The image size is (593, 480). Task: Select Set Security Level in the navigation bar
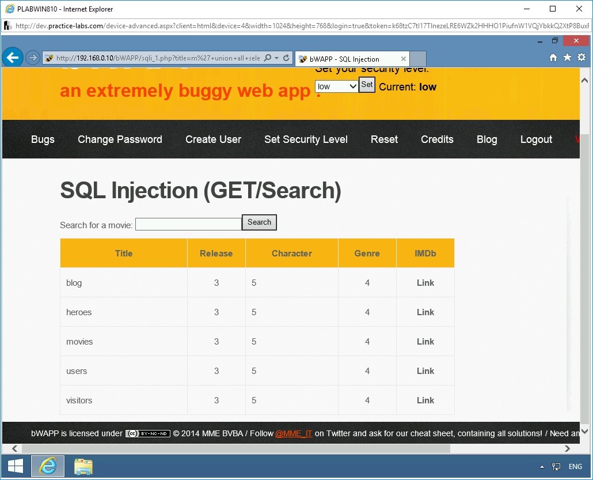coord(306,139)
